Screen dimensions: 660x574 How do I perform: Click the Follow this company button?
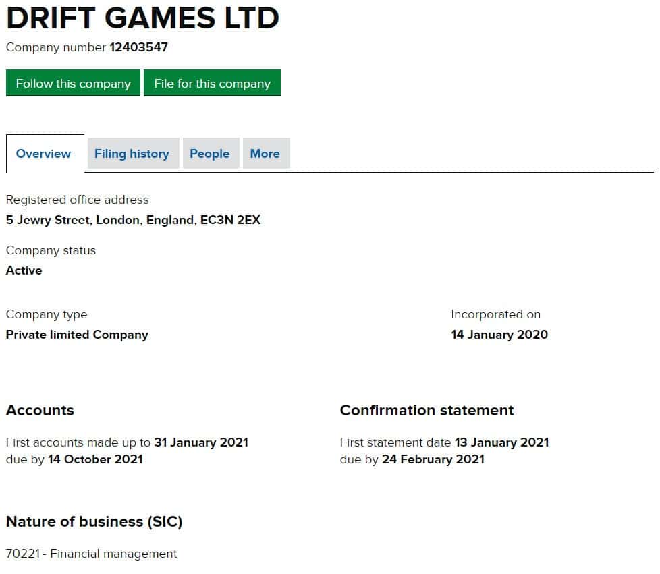coord(73,84)
